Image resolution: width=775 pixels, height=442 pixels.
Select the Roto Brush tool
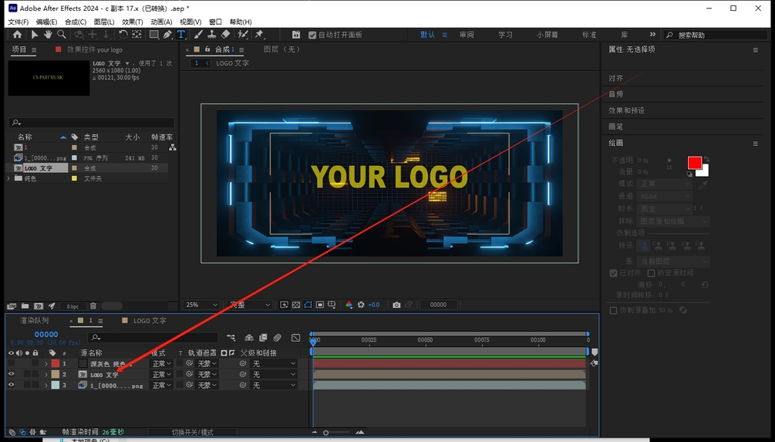point(243,35)
